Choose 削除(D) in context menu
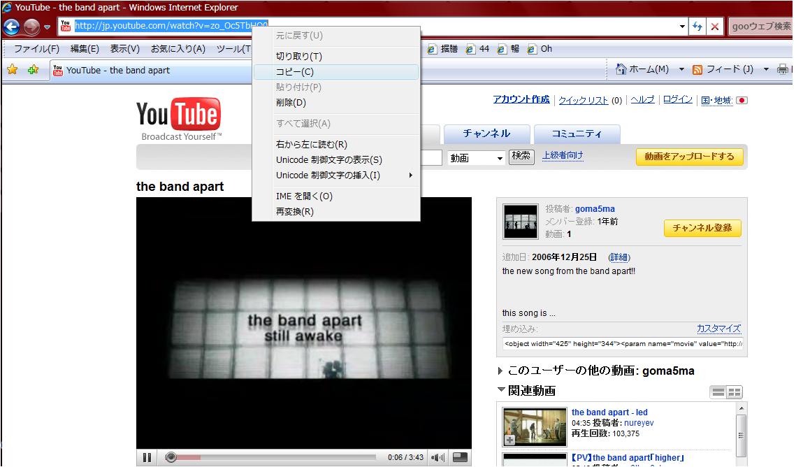Image resolution: width=803 pixels, height=467 pixels. pos(336,102)
